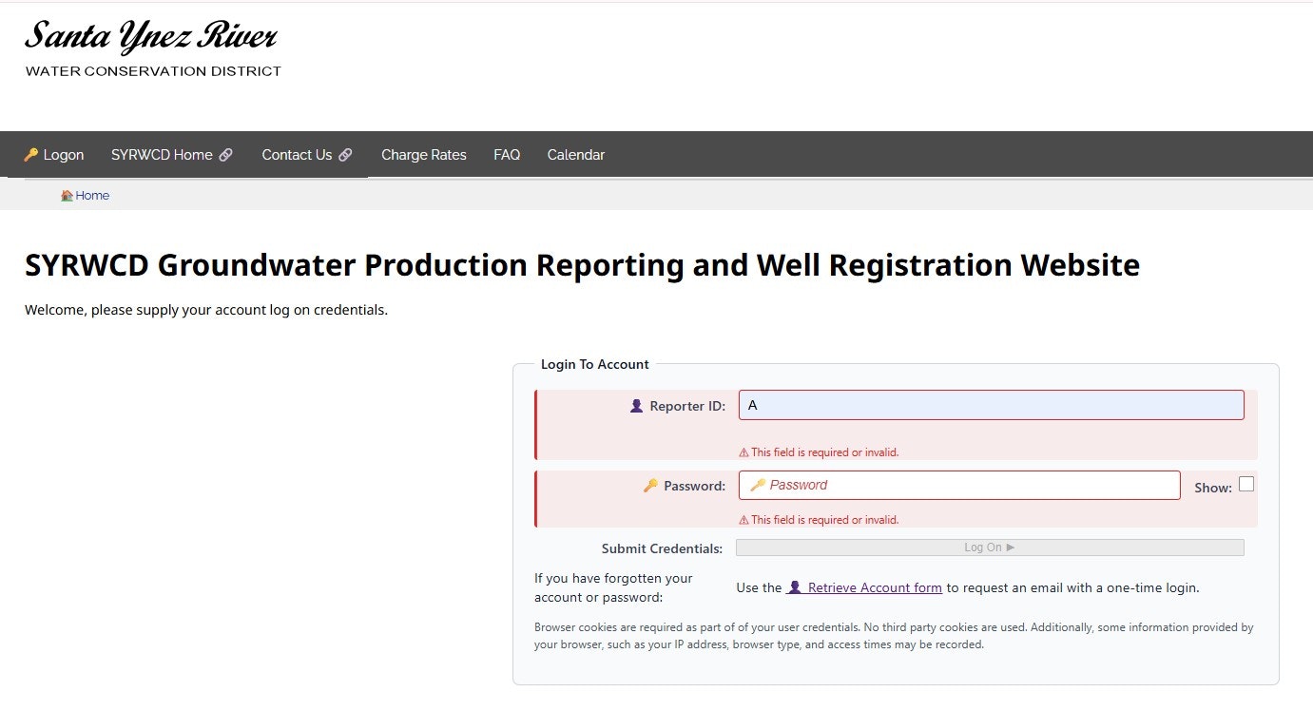Focus the Password input field
This screenshot has height=711, width=1313.
[959, 485]
